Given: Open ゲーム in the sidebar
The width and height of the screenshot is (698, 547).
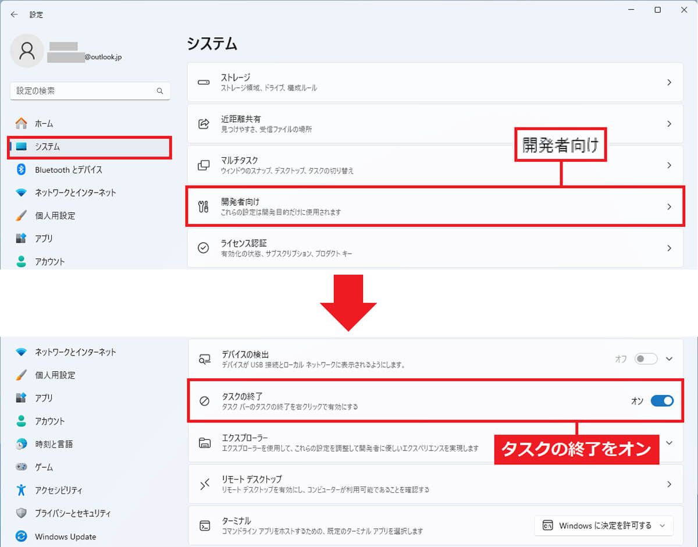Looking at the screenshot, I should click(x=90, y=467).
